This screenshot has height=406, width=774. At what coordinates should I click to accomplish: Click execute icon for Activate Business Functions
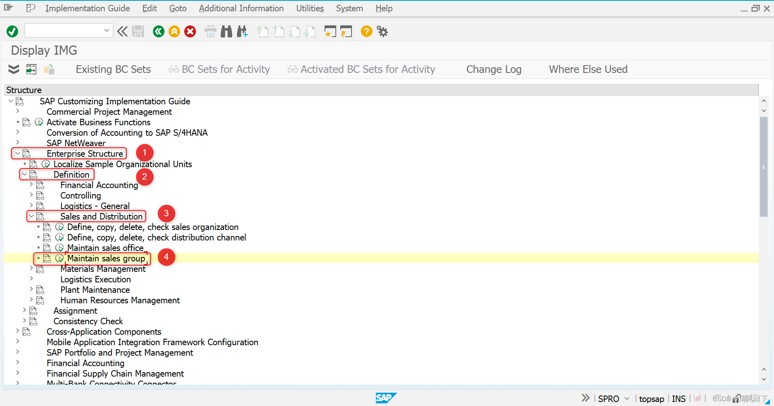point(39,122)
